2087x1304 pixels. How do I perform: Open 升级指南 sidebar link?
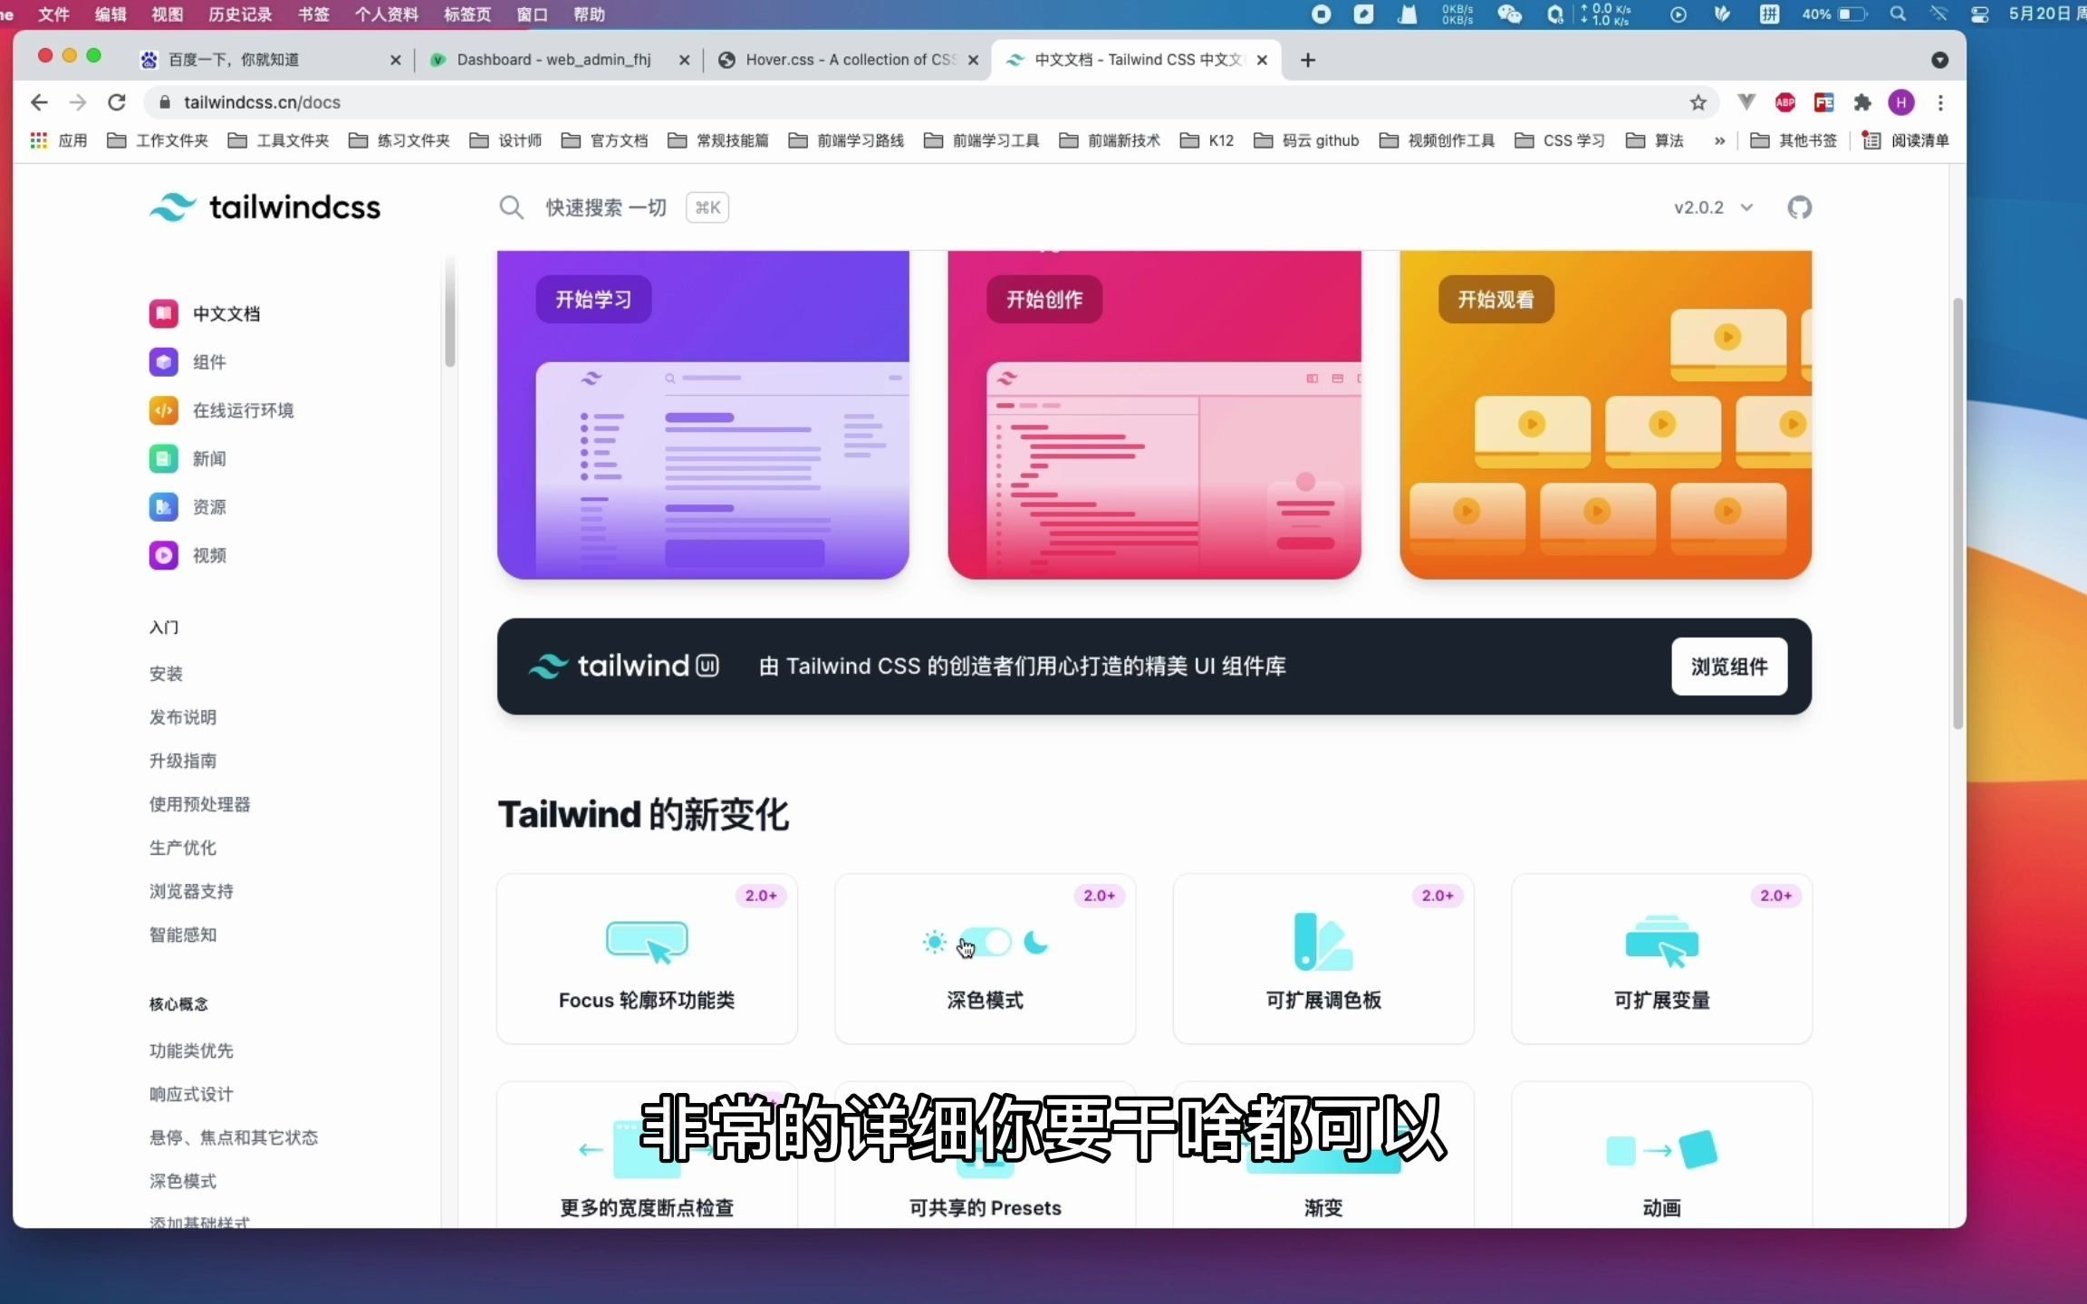(x=183, y=761)
